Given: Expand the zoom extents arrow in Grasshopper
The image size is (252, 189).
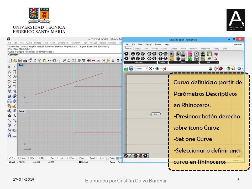Looking at the screenshot, I should tap(154, 69).
